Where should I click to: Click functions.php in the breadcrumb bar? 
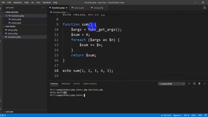(59, 12)
